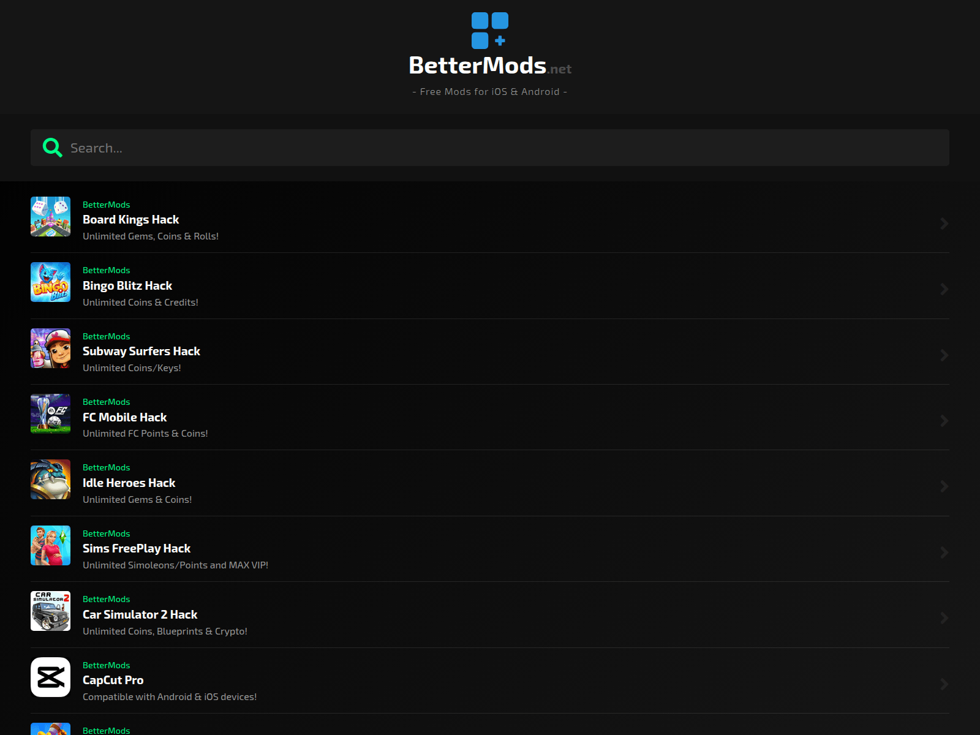
Task: Click BetterMods label above Board Kings Hack
Action: pos(106,205)
